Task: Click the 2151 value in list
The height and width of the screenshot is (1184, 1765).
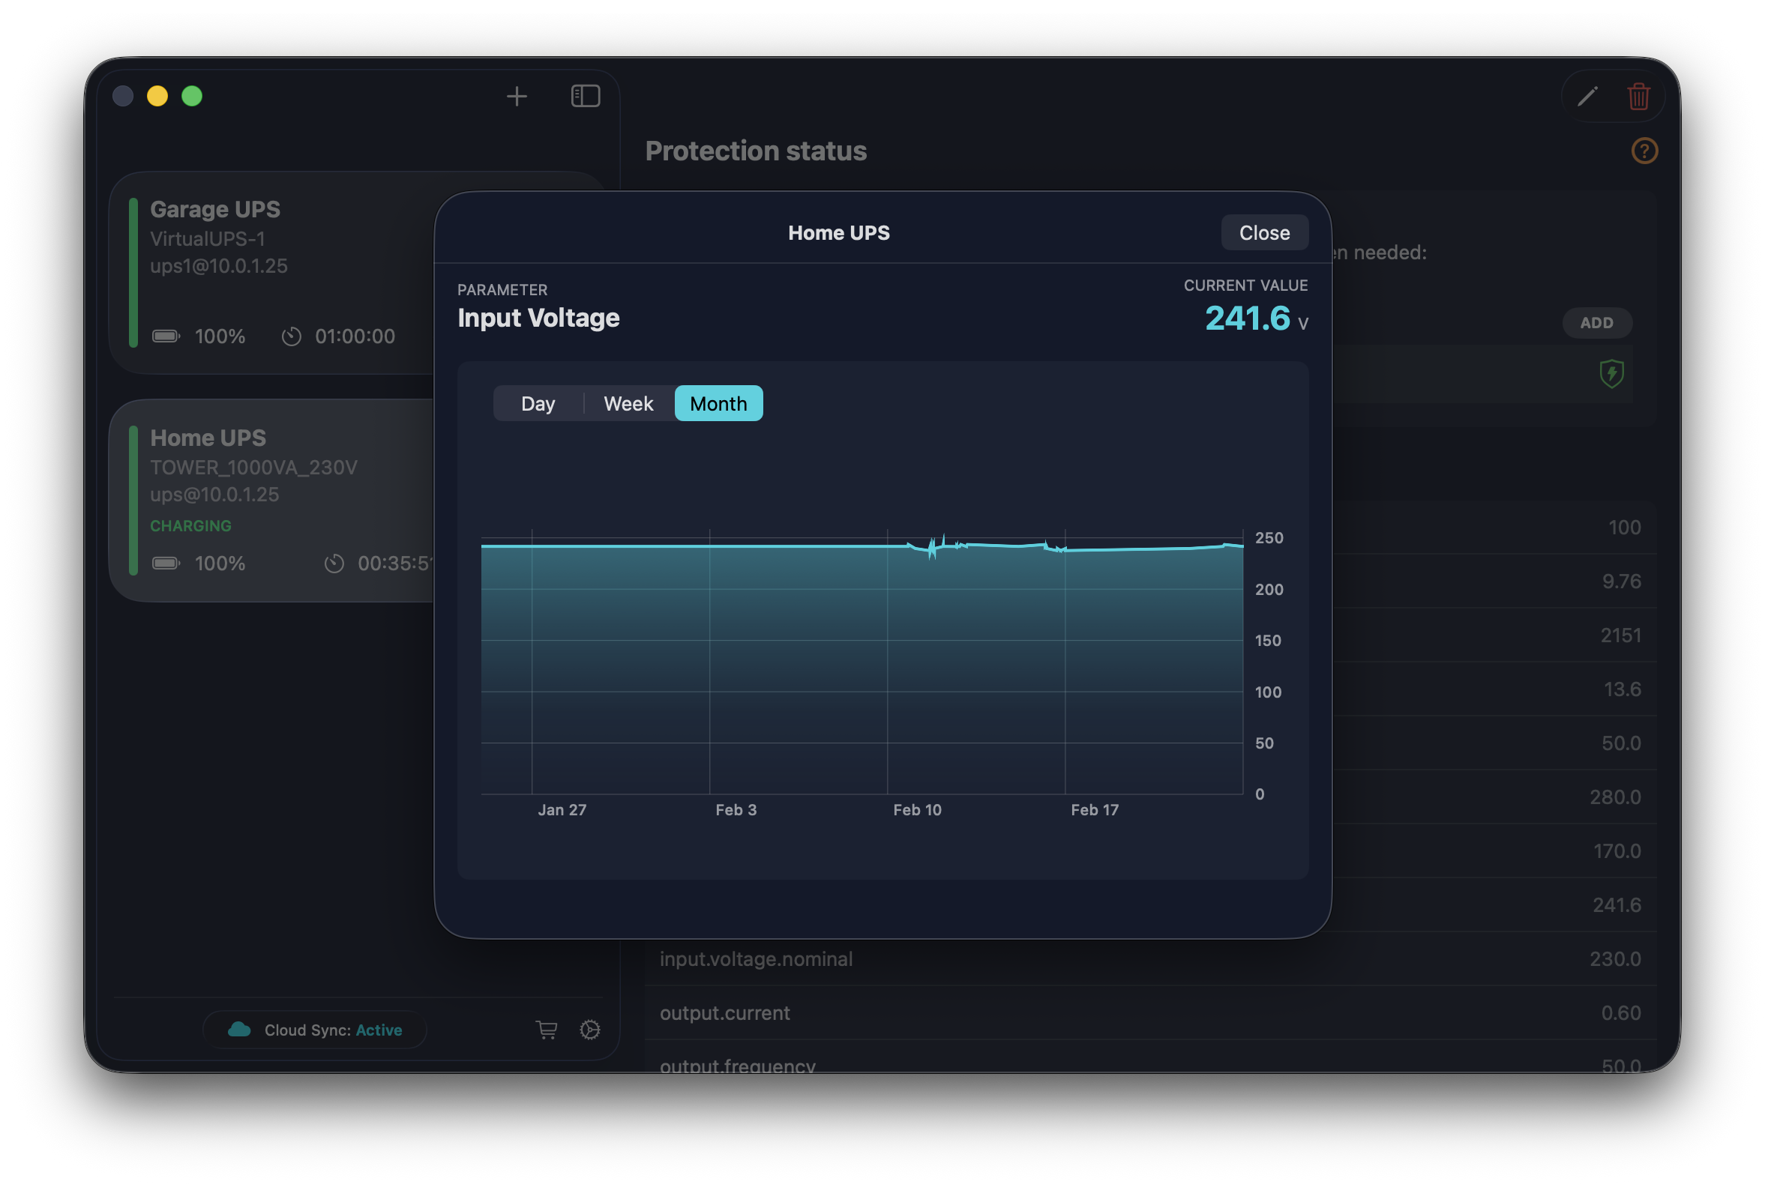Action: click(x=1621, y=635)
